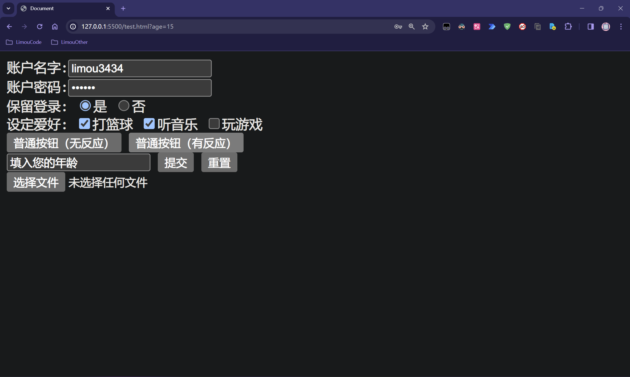Click the green shield extension icon

[x=507, y=27]
